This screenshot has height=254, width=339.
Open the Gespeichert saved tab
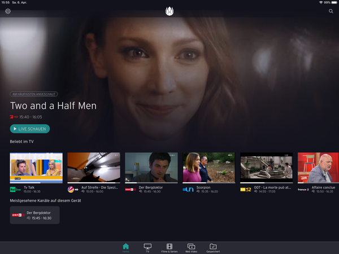click(213, 247)
